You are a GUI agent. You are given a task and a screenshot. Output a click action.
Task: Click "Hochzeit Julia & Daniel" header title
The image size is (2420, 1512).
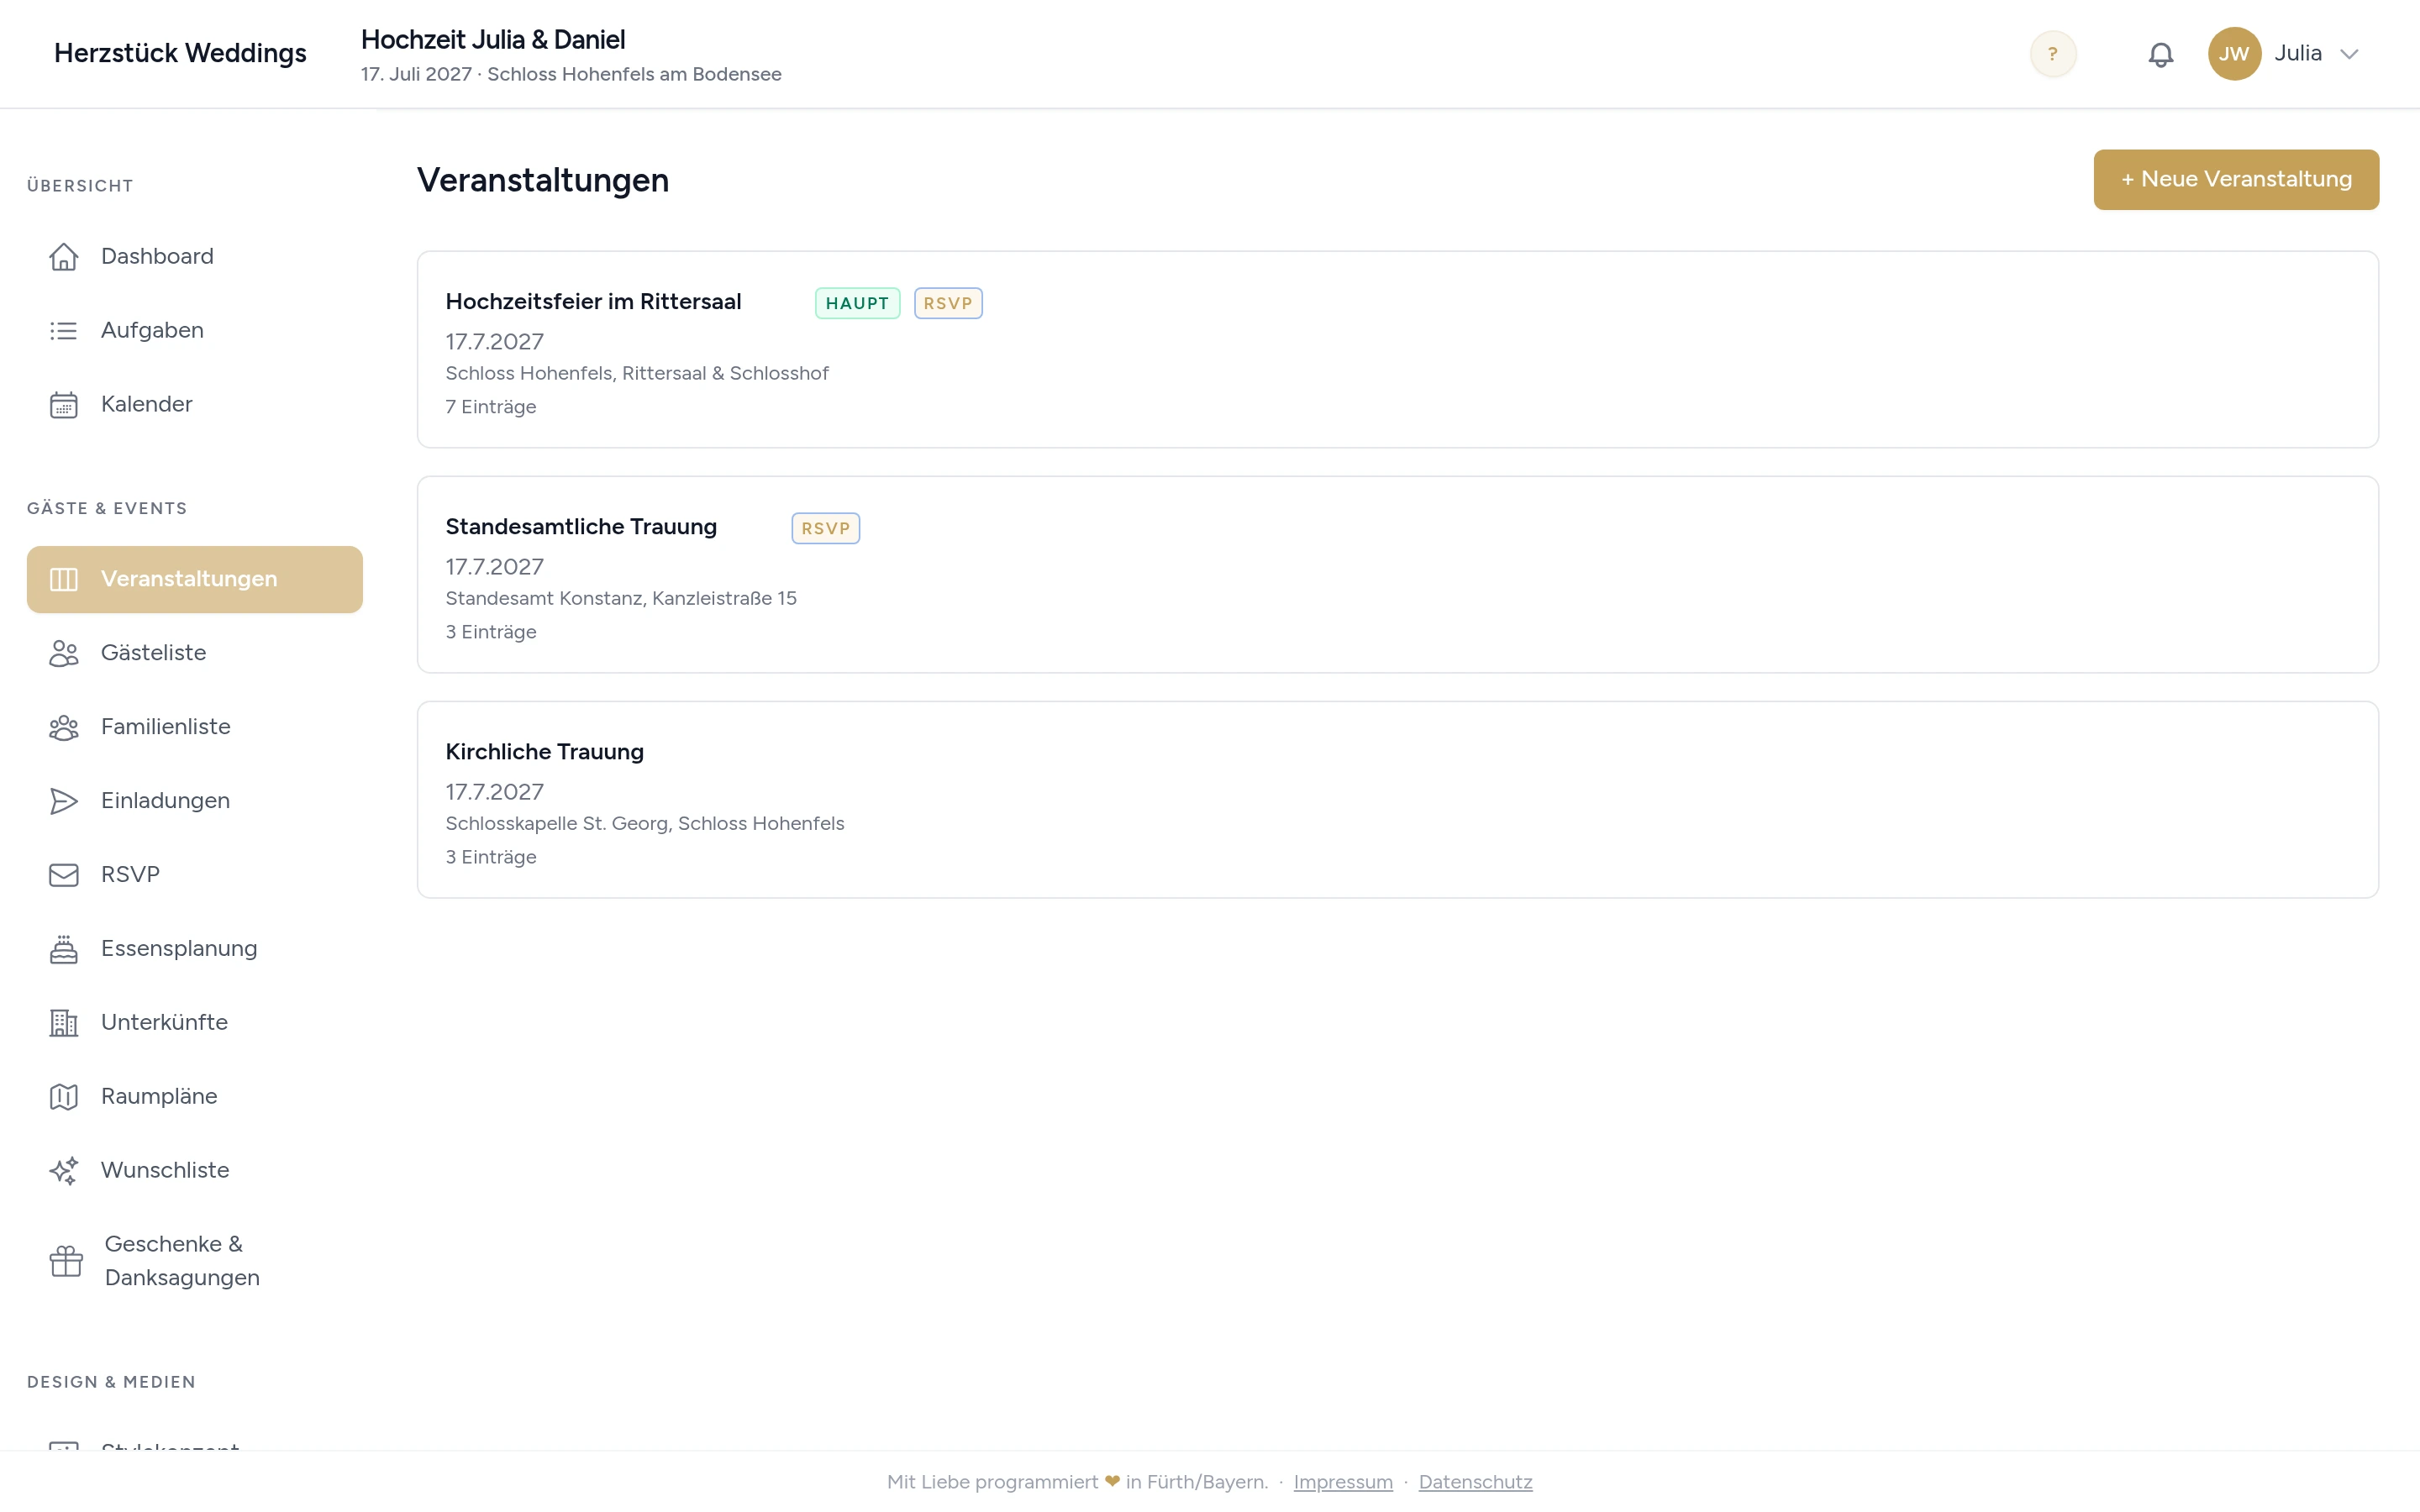click(493, 40)
